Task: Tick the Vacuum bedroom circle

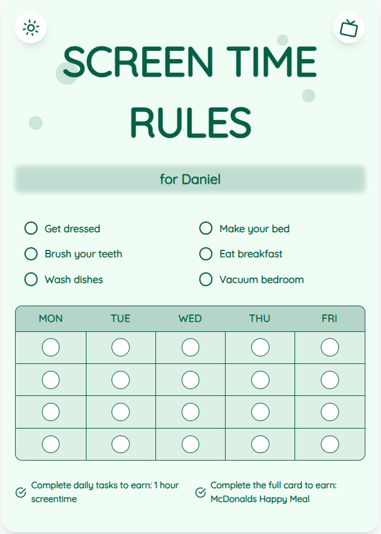Action: pyautogui.click(x=206, y=279)
